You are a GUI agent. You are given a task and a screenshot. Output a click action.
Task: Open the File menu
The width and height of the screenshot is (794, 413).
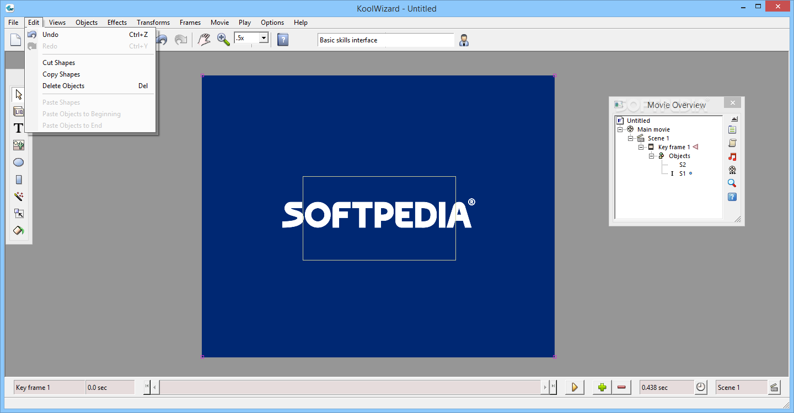[x=13, y=23]
